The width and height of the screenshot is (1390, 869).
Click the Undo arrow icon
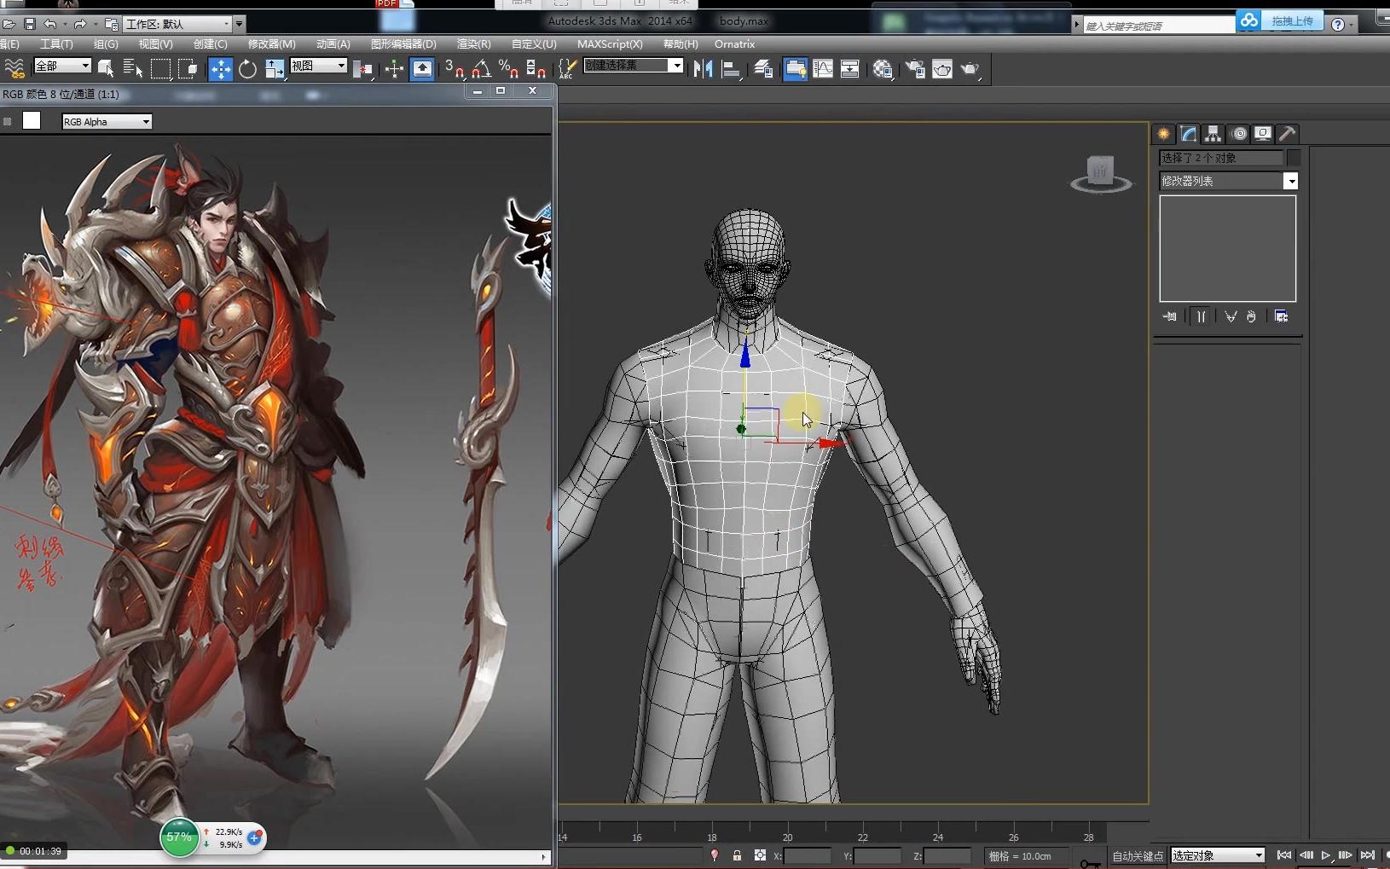point(50,24)
